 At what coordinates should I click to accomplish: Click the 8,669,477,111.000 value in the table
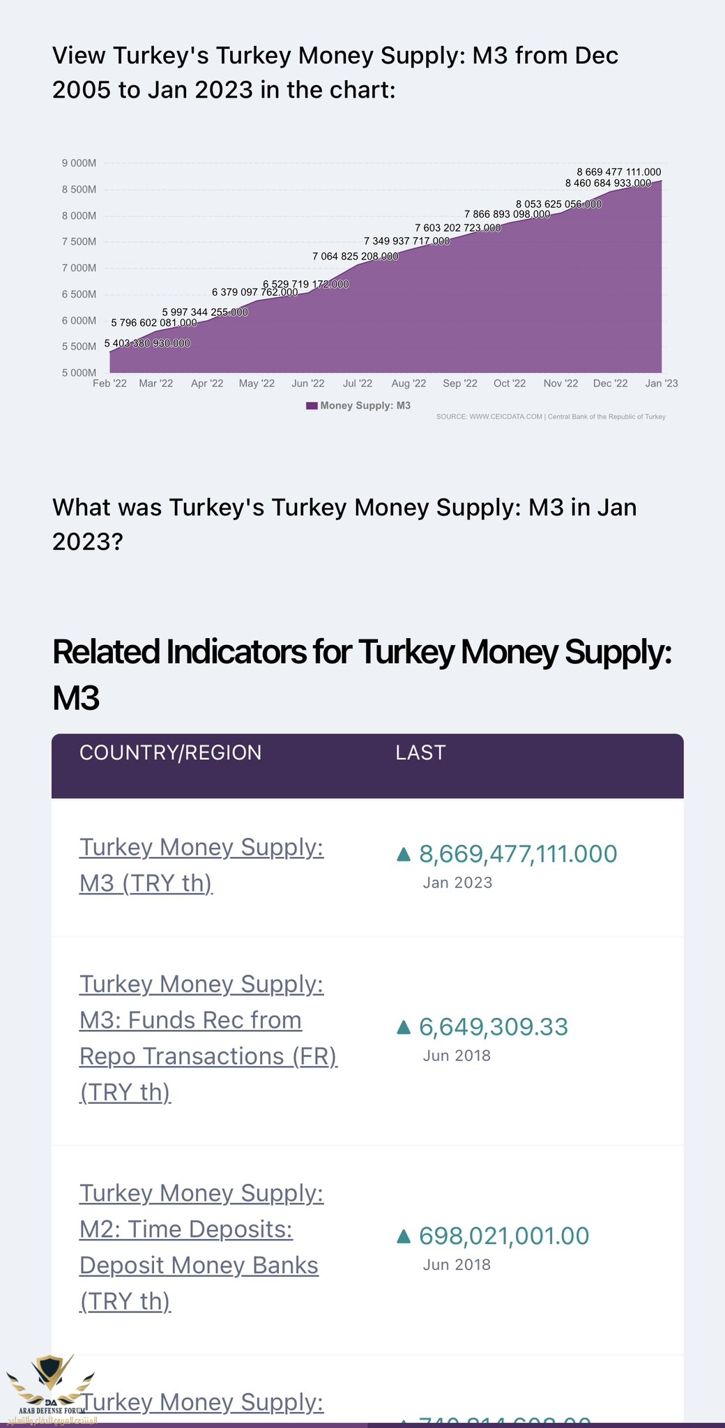[517, 854]
